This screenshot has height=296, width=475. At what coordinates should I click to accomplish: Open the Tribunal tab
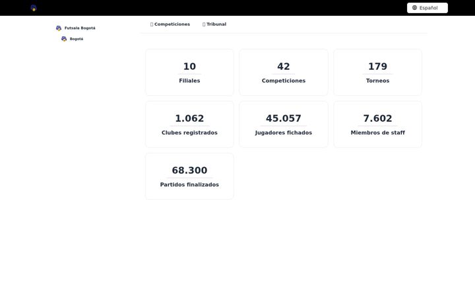[x=214, y=24]
